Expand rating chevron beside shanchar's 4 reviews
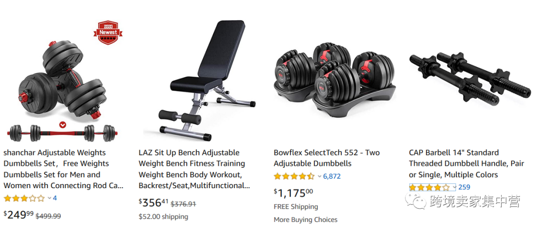 pyautogui.click(x=49, y=198)
